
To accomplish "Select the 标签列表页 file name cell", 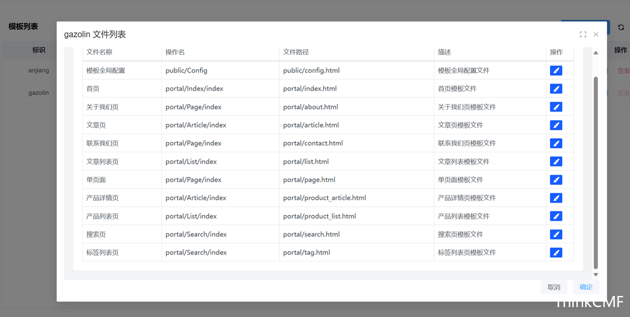I will (103, 253).
